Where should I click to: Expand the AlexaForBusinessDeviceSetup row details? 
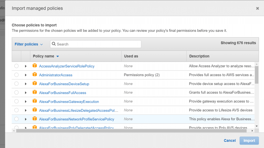point(26,84)
